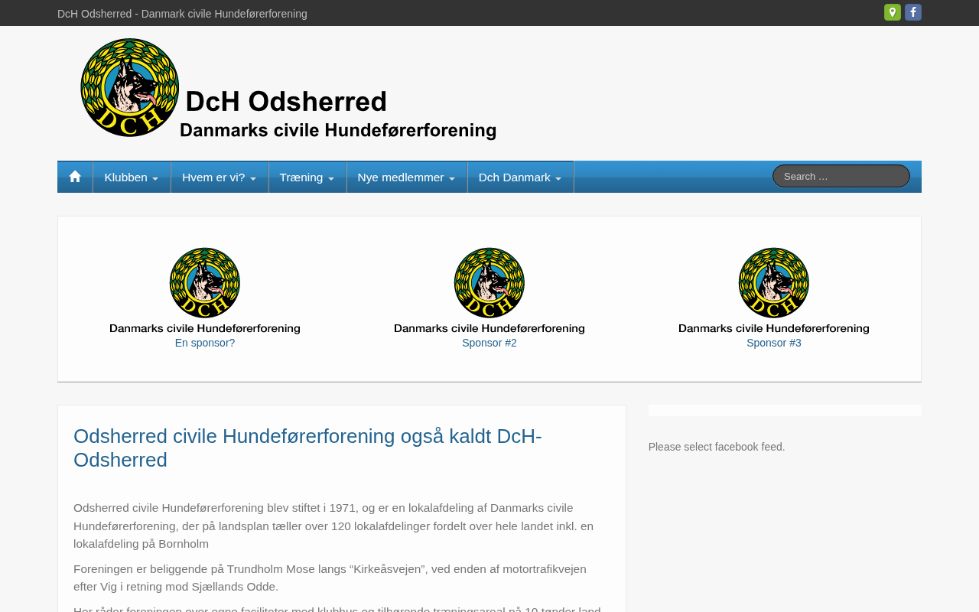Click the DcH Odsherred header logo
The height and width of the screenshot is (612, 979).
click(288, 89)
